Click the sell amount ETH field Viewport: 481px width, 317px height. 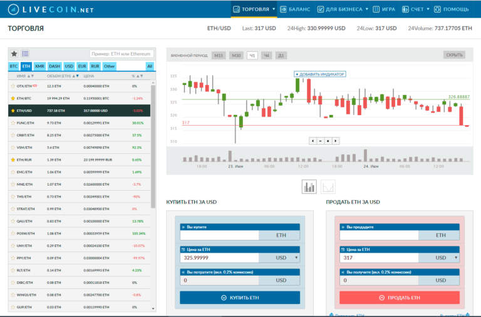[x=380, y=235]
